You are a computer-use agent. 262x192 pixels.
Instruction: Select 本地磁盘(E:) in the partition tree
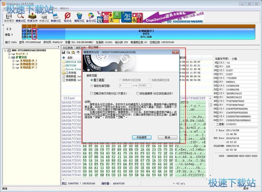tap(28, 64)
